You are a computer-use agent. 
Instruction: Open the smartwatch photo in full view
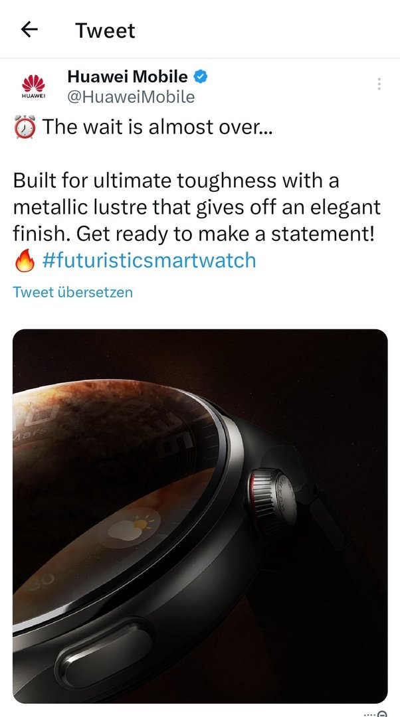coord(200,516)
